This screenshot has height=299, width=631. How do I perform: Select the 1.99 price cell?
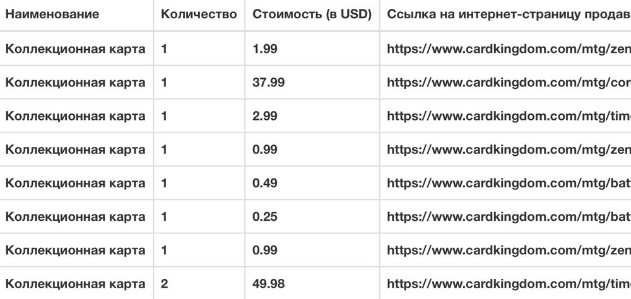pos(264,49)
